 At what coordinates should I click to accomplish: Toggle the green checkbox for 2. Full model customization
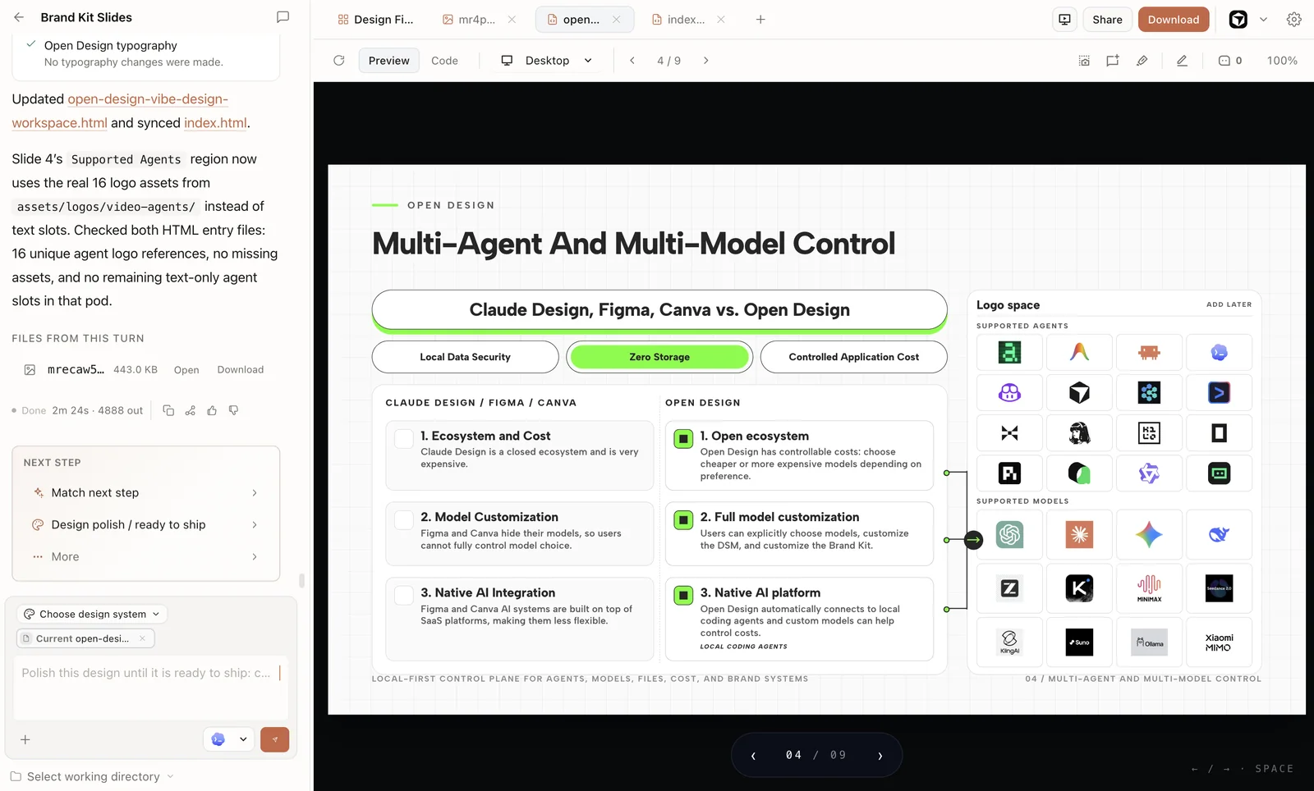click(683, 519)
